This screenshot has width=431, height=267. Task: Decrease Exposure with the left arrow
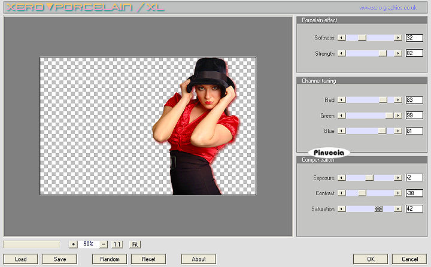coord(341,178)
